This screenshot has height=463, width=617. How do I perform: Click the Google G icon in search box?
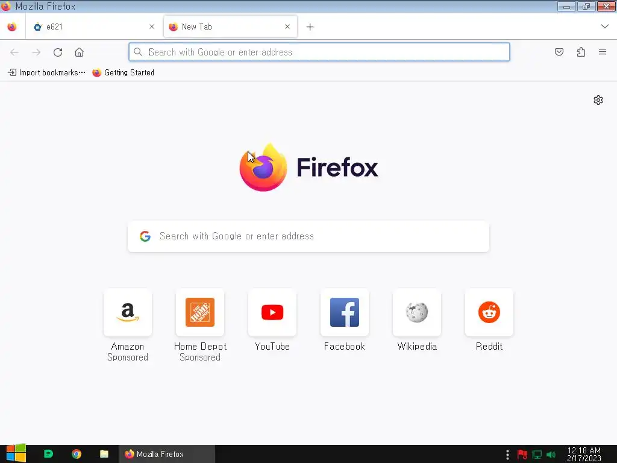pos(145,236)
